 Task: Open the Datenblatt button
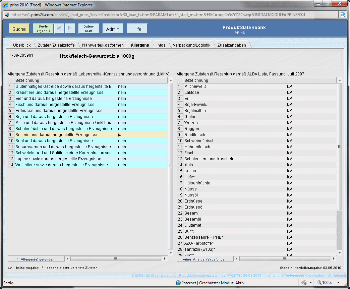click(89, 29)
